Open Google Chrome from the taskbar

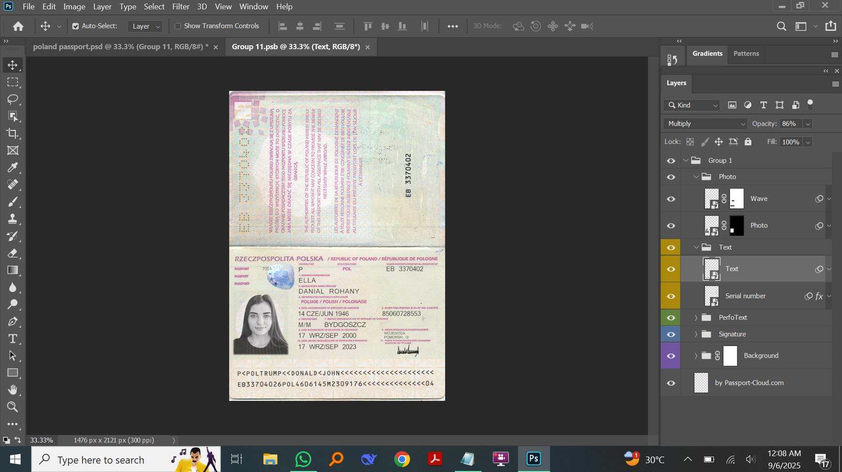402,459
